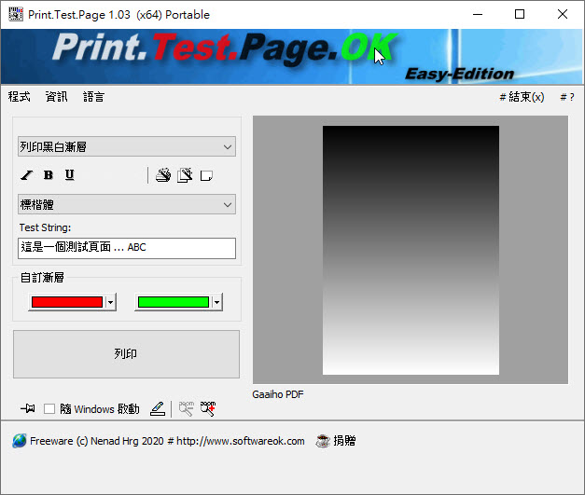Click the Test String: label
The image size is (585, 495).
45,227
